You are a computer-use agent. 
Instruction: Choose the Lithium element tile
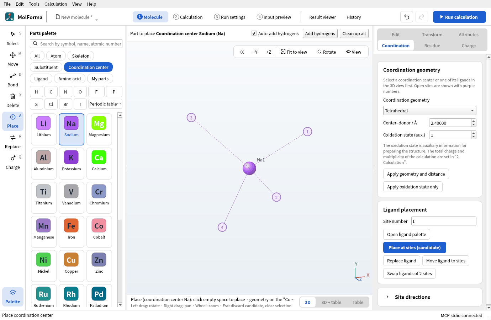(x=43, y=129)
